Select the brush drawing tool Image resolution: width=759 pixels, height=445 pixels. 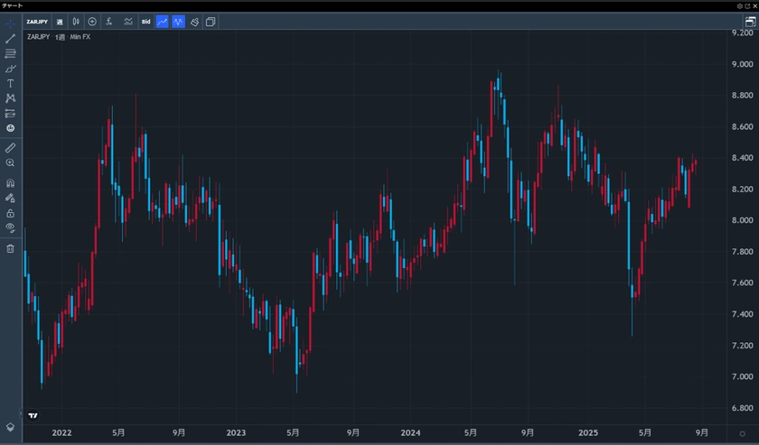tap(10, 69)
